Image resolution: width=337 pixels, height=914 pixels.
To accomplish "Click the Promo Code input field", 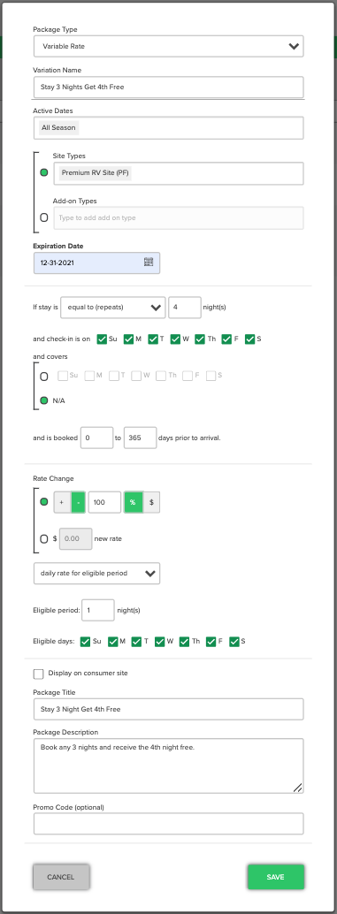I will (168, 824).
